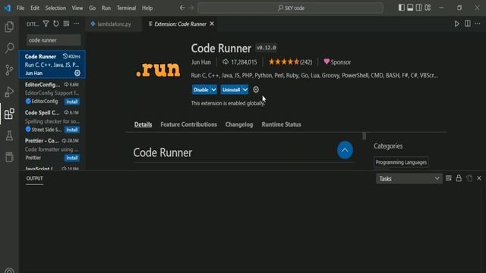Open the Testing flask icon
This screenshot has height=273, width=486.
(9, 135)
